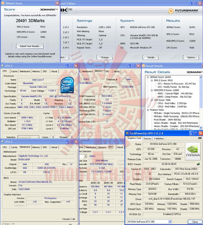Click the 3DMark06 progress bar at top
Image resolution: width=203 pixels, height=225 pixels.
(120, 11)
